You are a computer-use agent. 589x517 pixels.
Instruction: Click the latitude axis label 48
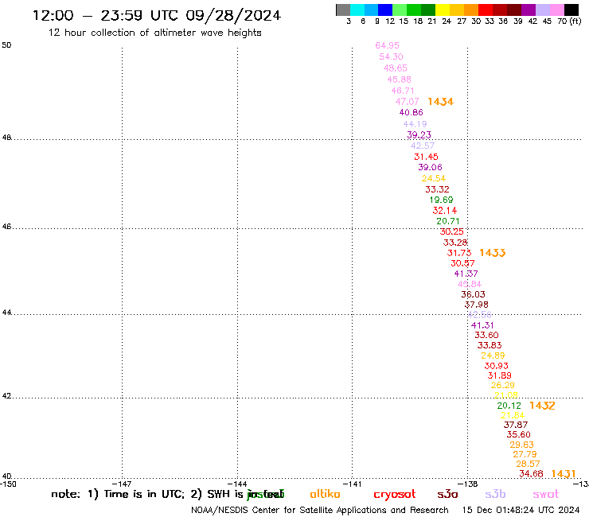click(6, 138)
